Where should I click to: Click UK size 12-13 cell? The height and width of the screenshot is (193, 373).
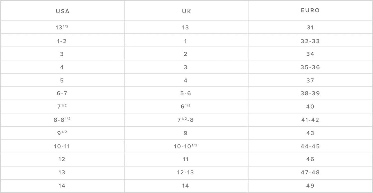(185, 172)
